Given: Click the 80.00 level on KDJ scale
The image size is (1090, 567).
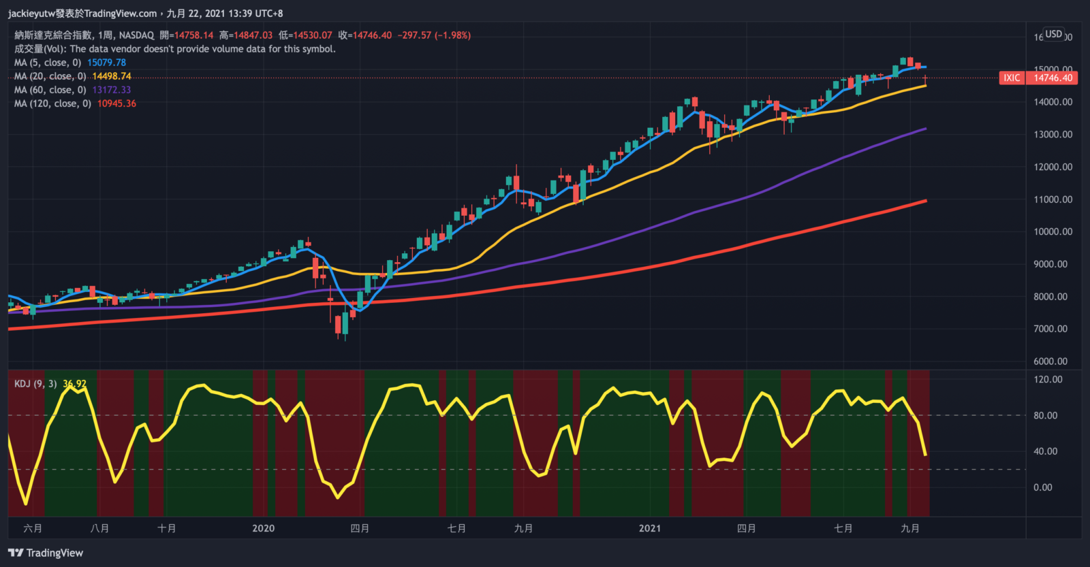Looking at the screenshot, I should 1046,415.
